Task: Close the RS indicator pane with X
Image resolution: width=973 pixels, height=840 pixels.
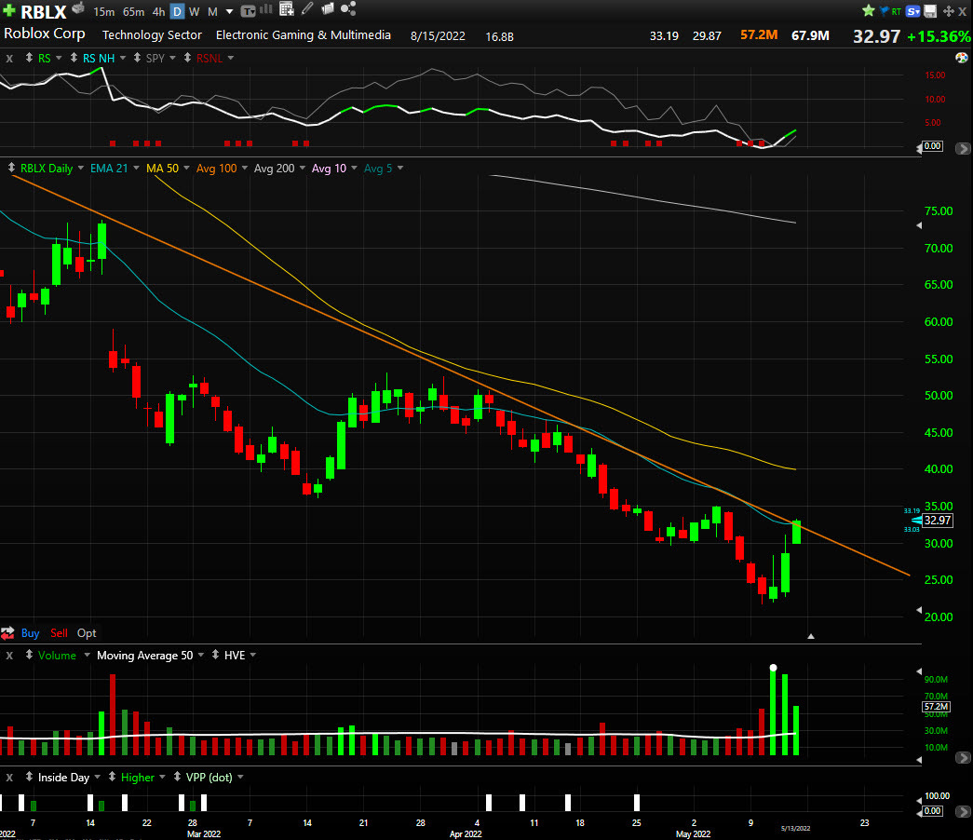Action: (9, 59)
